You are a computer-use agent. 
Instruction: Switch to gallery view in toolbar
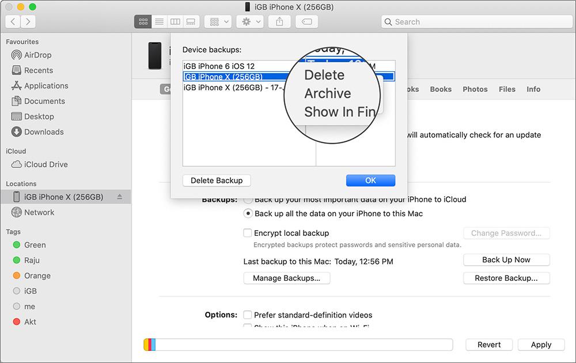[x=191, y=22]
